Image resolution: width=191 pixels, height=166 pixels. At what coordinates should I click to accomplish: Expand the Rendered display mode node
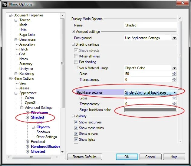tap(28, 142)
